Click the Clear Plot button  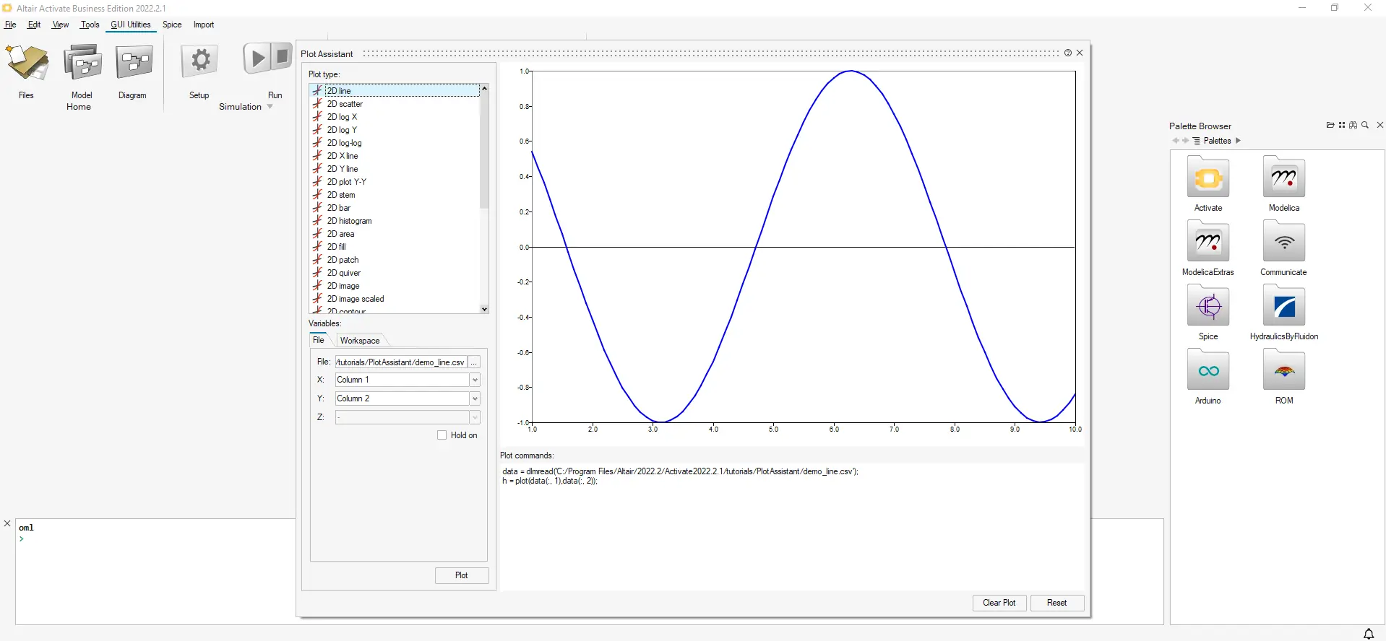pyautogui.click(x=999, y=603)
